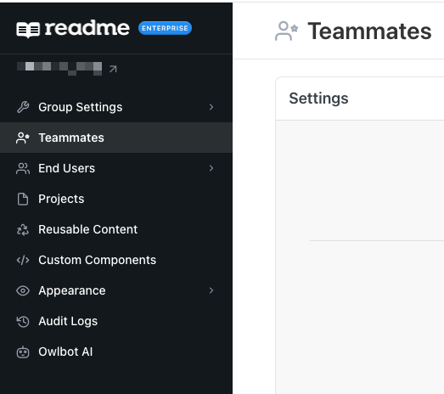
Task: Open Audit Logs page
Action: (x=116, y=321)
